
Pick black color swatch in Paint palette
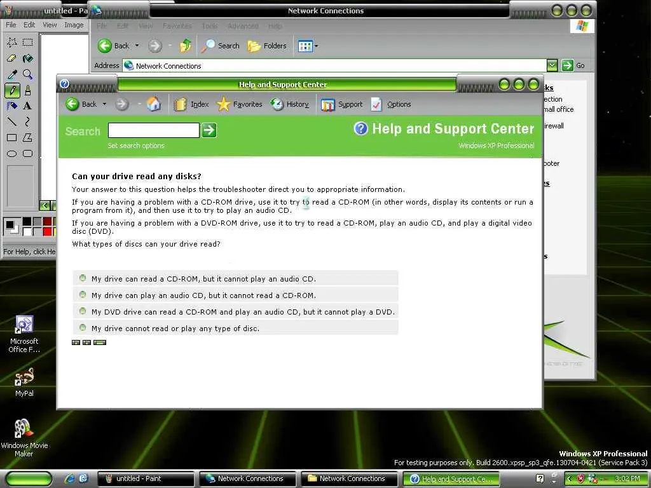(x=27, y=222)
